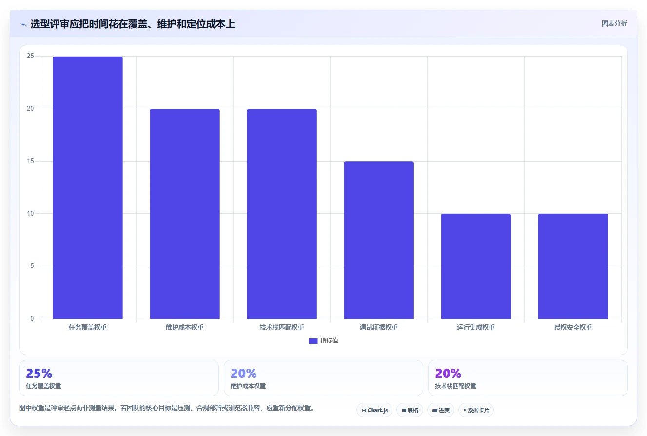Click the y-axis tick label 5
647x436 pixels.
tap(32, 266)
